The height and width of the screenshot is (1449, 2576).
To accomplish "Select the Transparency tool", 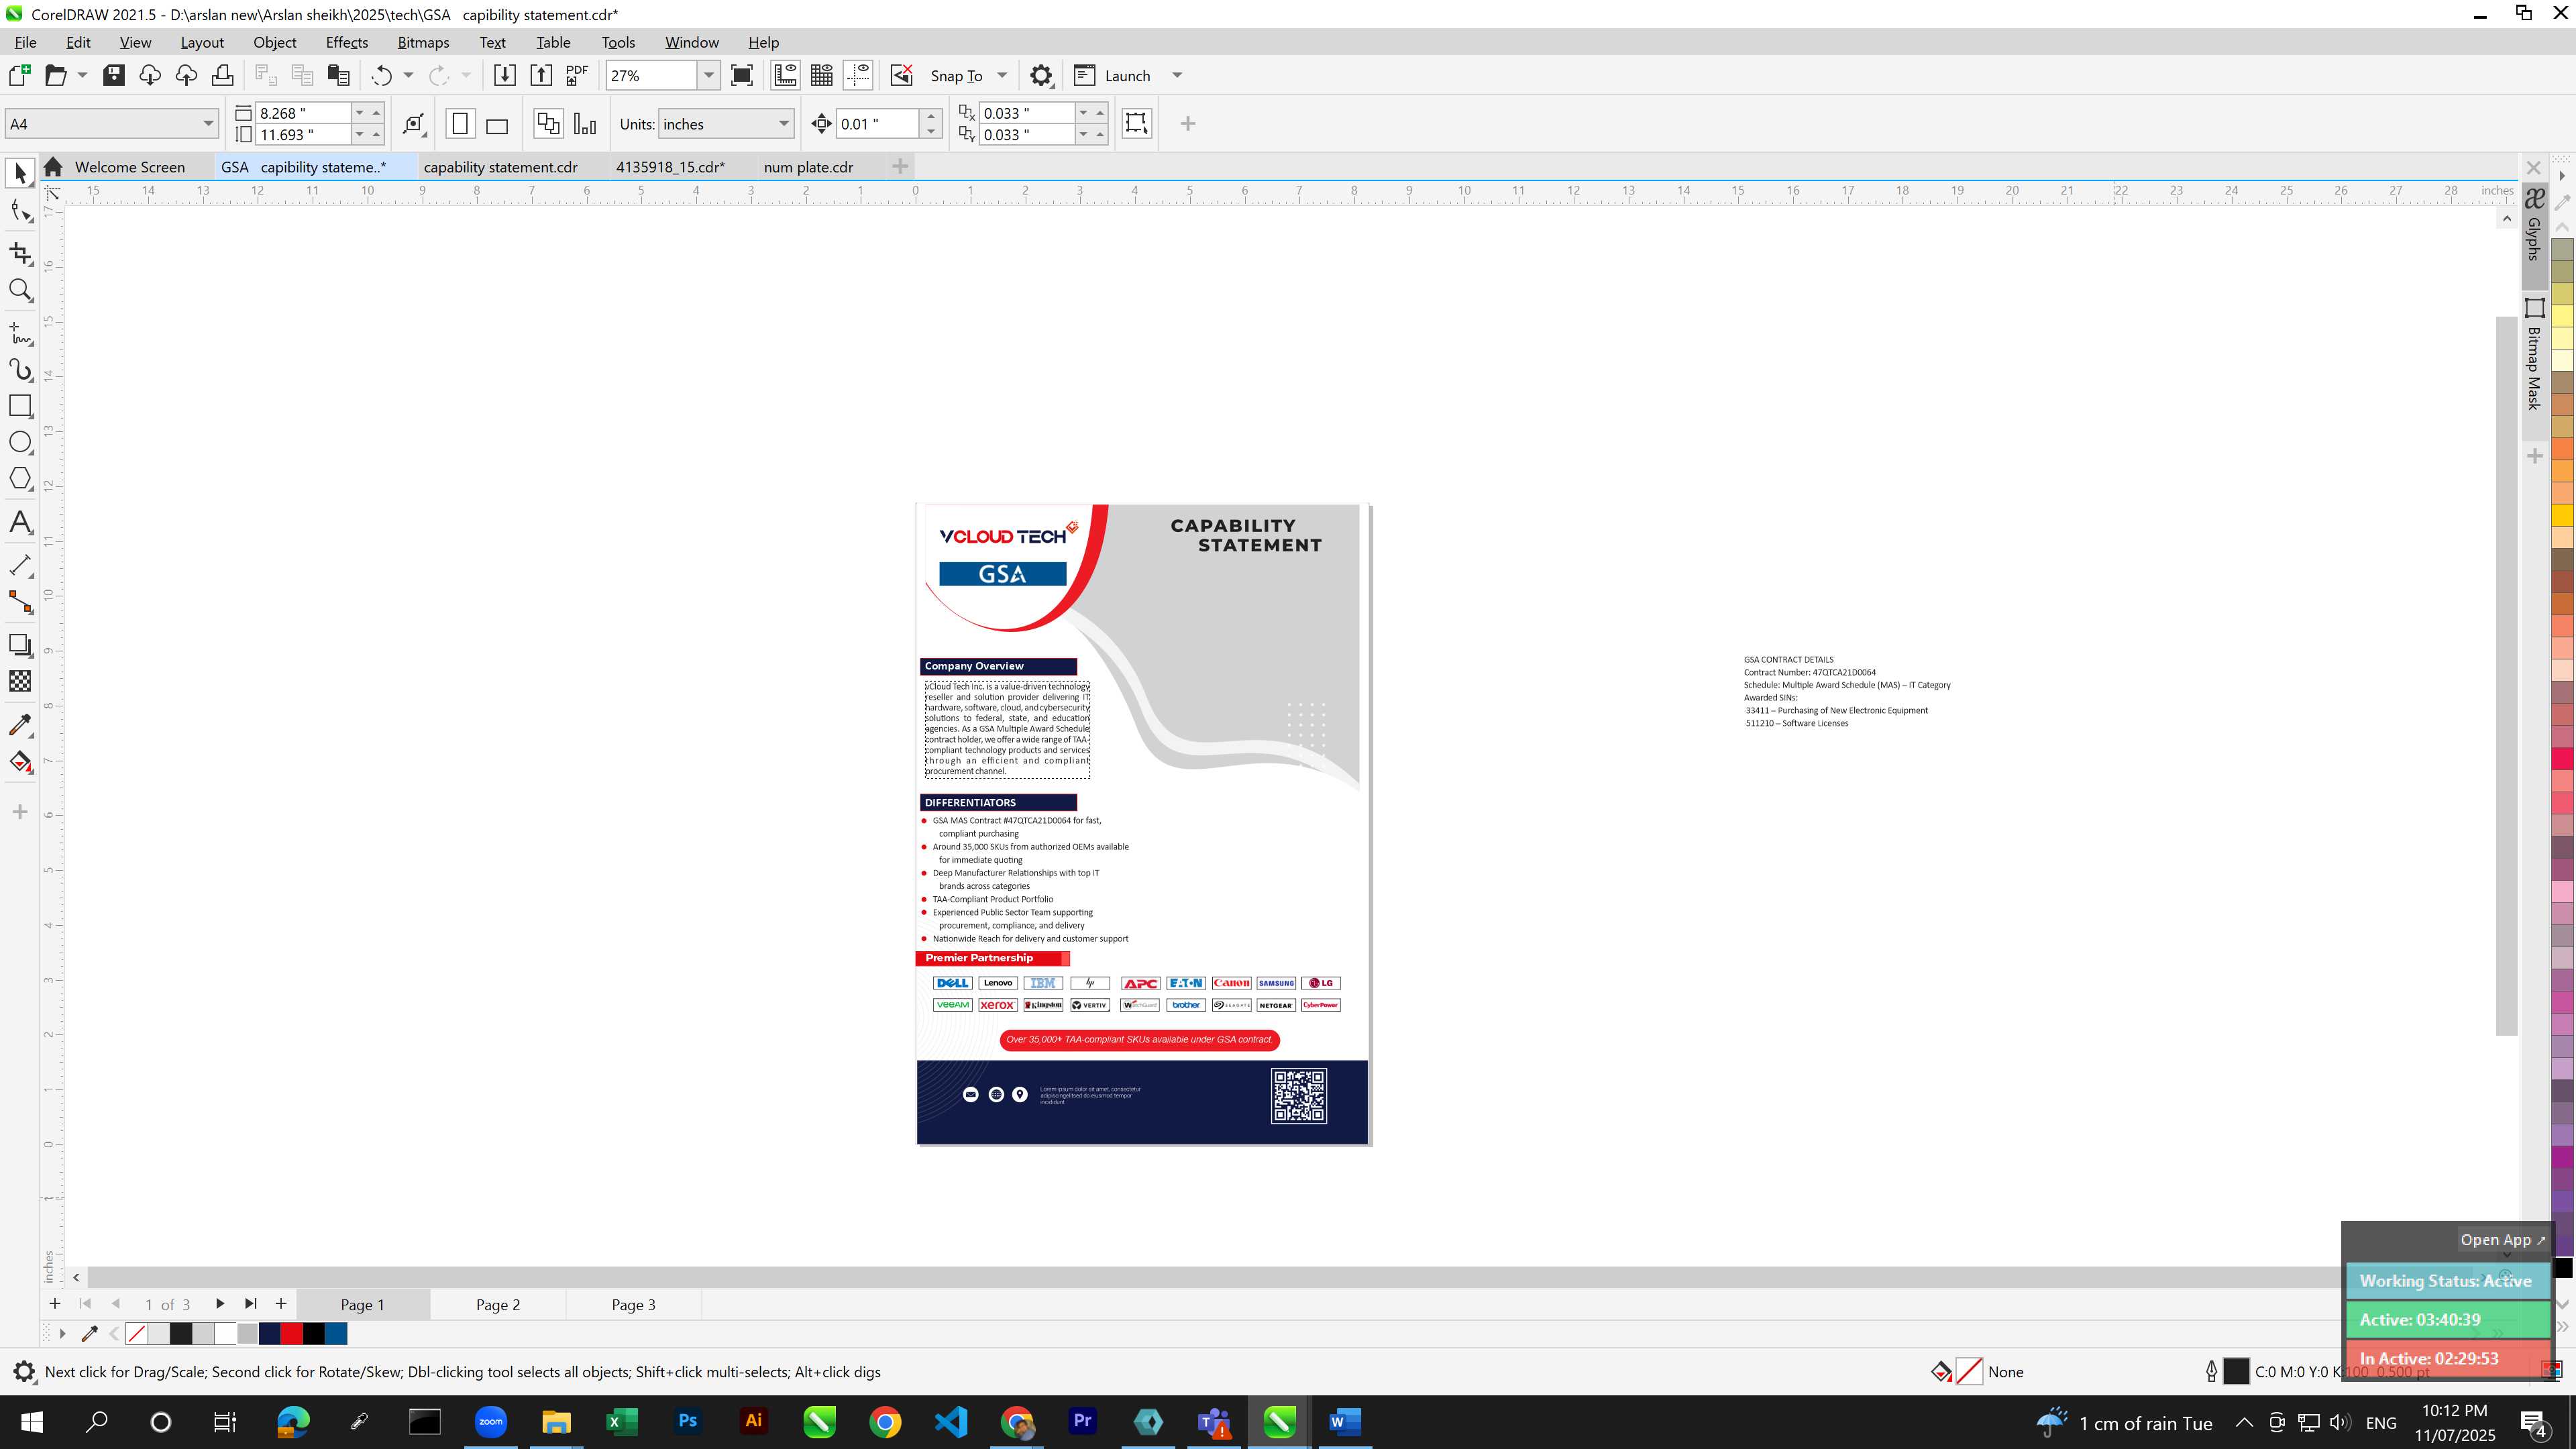I will [x=20, y=681].
